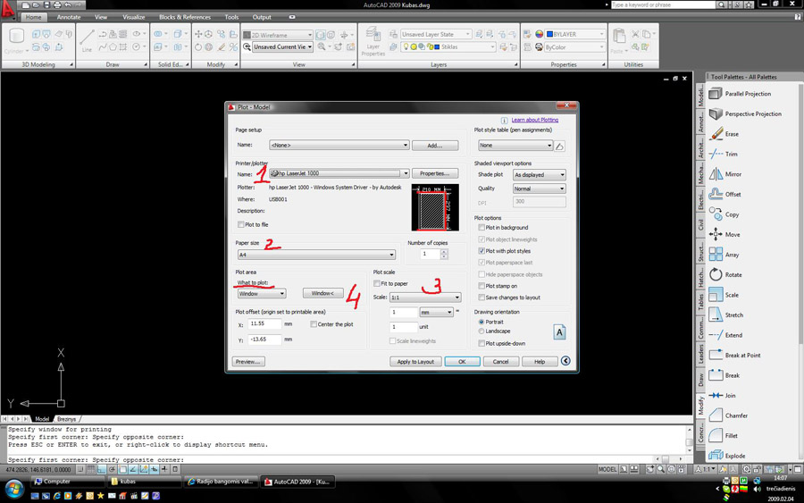
Task: Click the Trim tool icon
Action: tap(716, 155)
